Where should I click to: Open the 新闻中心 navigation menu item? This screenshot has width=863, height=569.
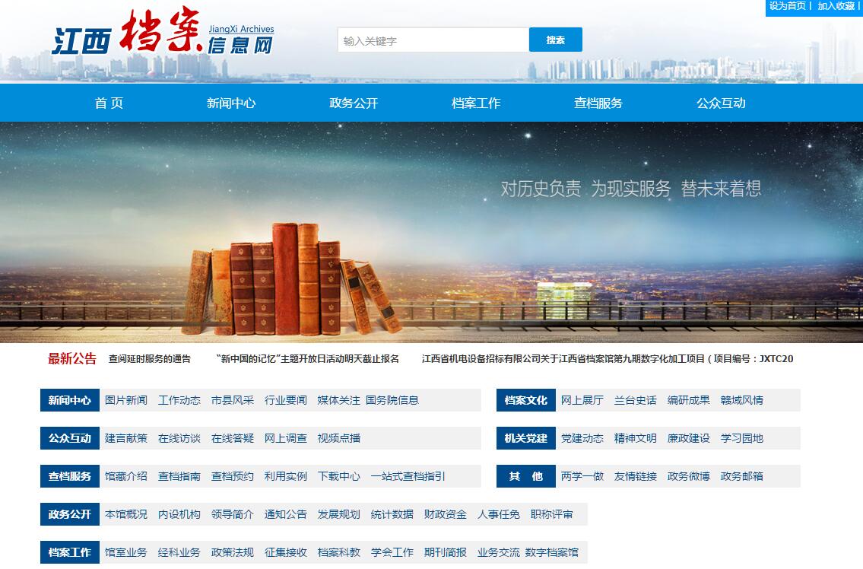coord(231,103)
